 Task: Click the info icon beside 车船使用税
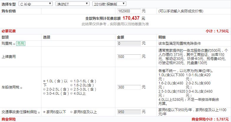click(21, 88)
